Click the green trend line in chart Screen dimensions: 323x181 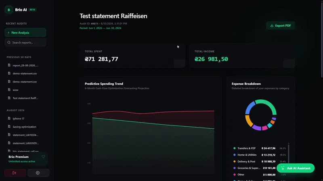tap(153, 123)
